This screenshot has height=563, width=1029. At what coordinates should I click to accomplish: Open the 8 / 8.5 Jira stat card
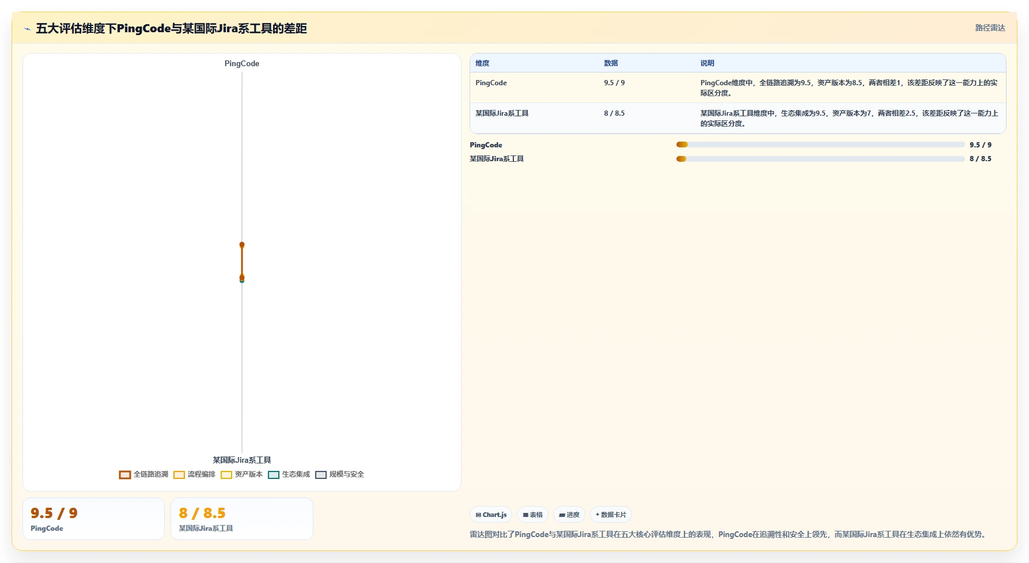tap(242, 519)
